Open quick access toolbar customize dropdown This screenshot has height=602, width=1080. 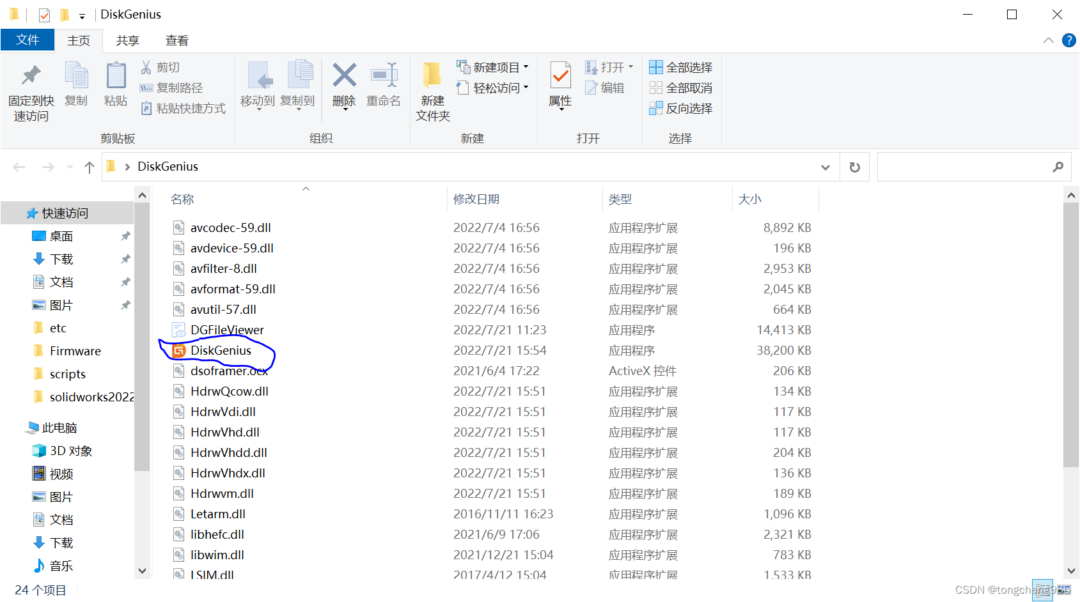click(82, 16)
